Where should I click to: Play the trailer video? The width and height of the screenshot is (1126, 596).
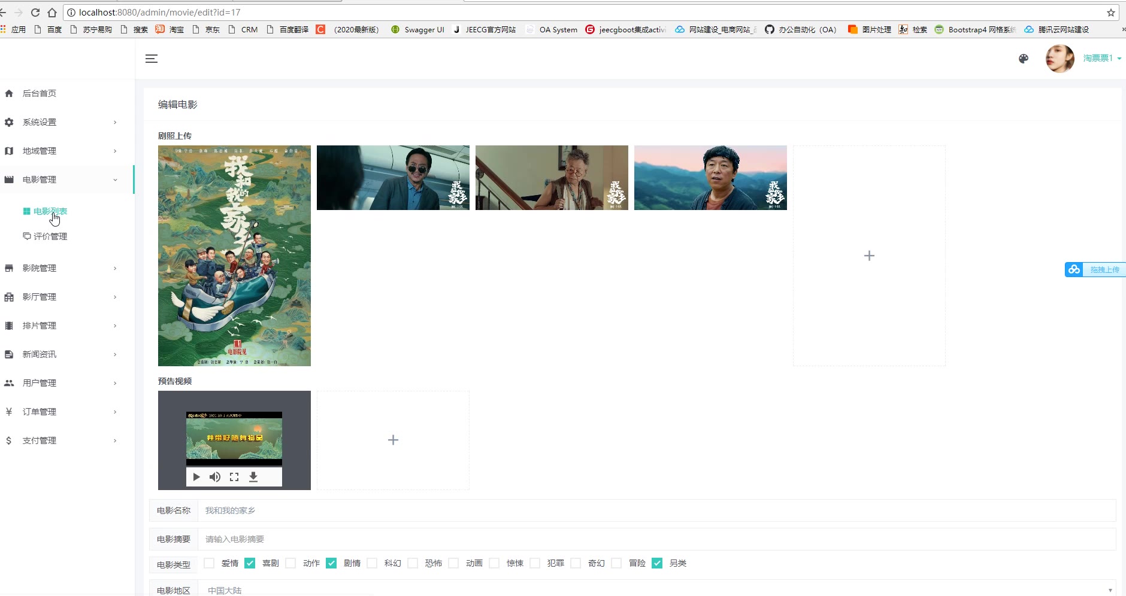[x=196, y=477]
